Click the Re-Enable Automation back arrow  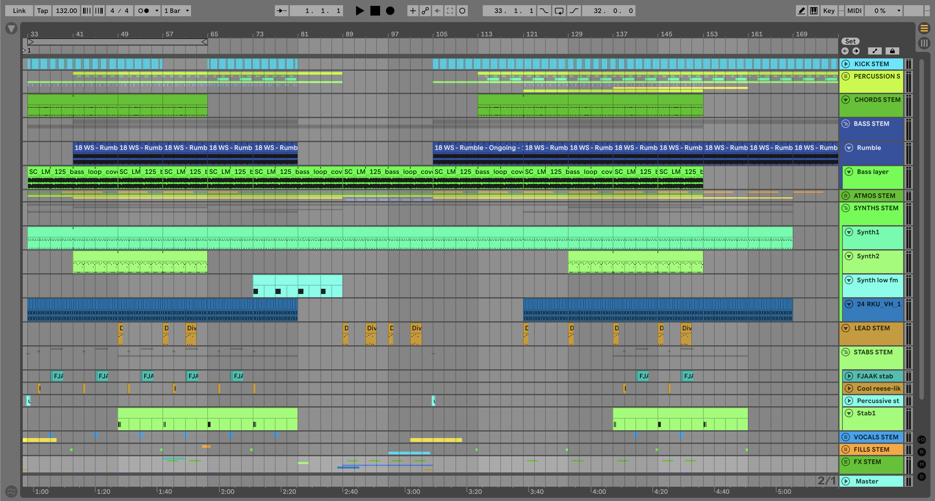pyautogui.click(x=437, y=10)
